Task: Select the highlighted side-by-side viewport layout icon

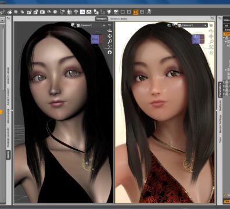Action: (x=135, y=12)
